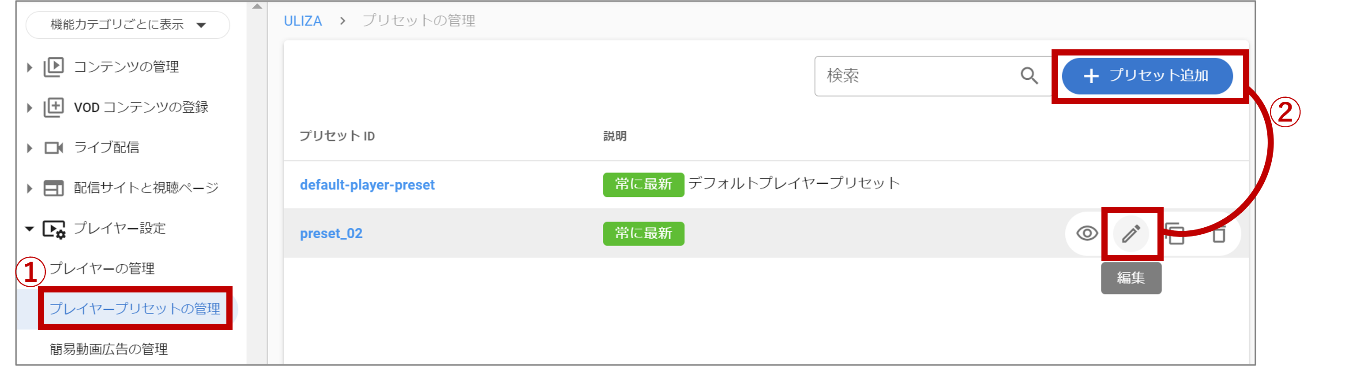
Task: Click the VOD コンテンツの登録 plus icon
Action: pos(53,107)
